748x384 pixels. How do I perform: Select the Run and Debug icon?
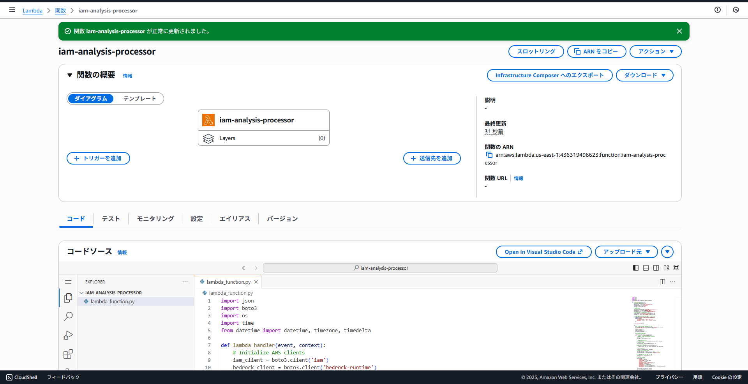[68, 335]
